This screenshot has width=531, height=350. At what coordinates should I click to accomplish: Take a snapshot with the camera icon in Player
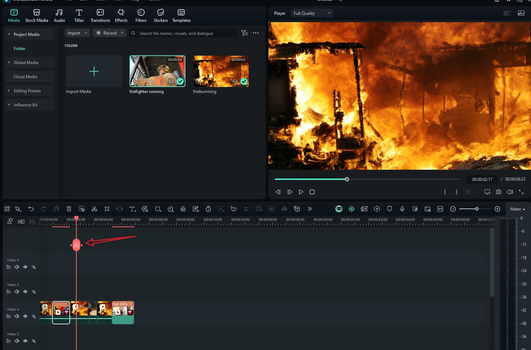pos(499,192)
